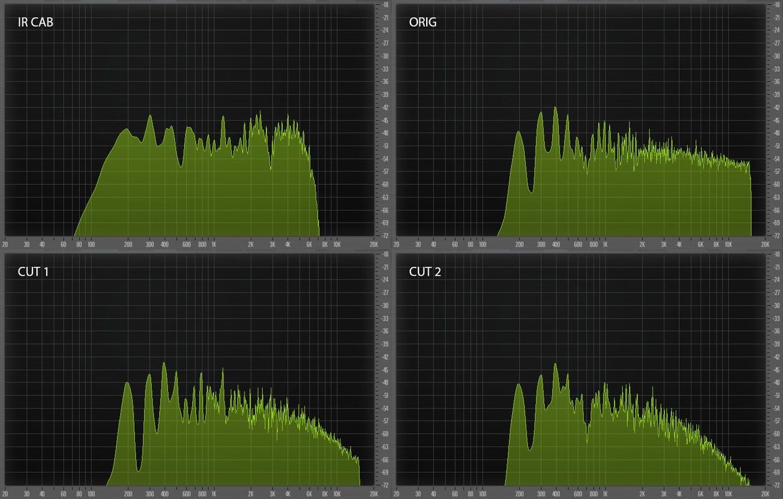Viewport: 783px width, 499px height.
Task: Click the ORIG panel title
Action: 422,22
